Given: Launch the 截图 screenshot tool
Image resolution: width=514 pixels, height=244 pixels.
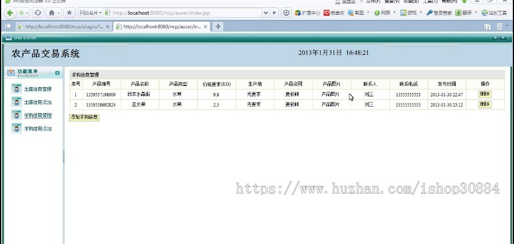Looking at the screenshot, I should (356, 13).
